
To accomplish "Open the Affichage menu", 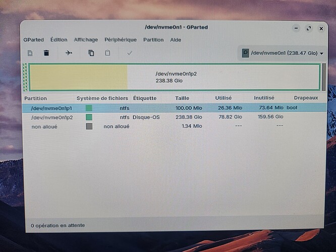I will pyautogui.click(x=86, y=40).
